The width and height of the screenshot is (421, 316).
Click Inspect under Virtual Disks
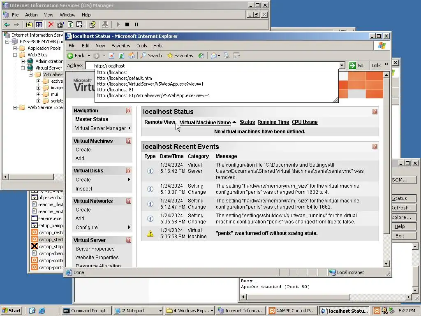pos(84,189)
